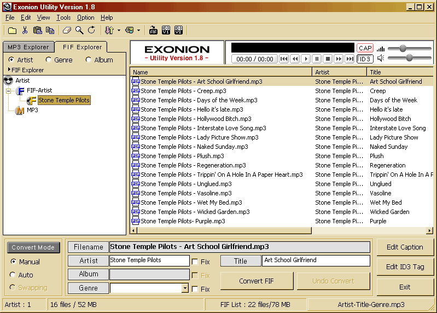Image resolution: width=437 pixels, height=313 pixels.
Task: Select the Album radio button
Action: 89,60
